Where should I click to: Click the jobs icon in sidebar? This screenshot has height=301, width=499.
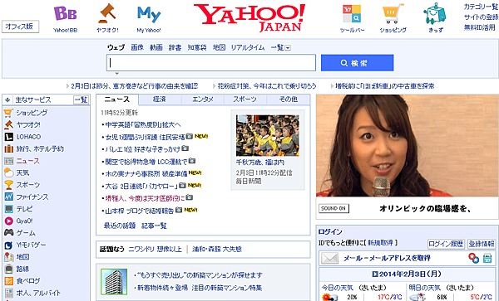[x=8, y=293]
